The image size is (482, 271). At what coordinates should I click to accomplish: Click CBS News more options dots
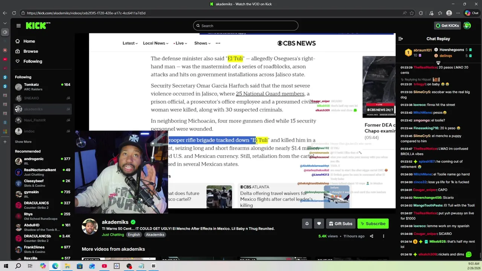pos(218,43)
